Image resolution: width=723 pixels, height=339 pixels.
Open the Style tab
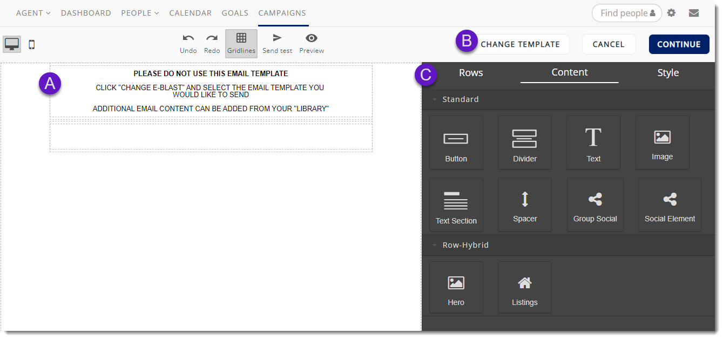point(668,72)
